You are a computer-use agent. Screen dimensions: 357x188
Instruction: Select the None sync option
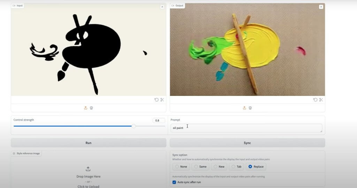click(x=181, y=167)
